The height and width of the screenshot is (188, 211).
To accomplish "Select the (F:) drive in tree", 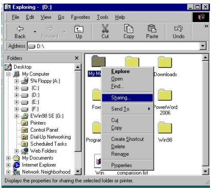I will [x=35, y=109].
